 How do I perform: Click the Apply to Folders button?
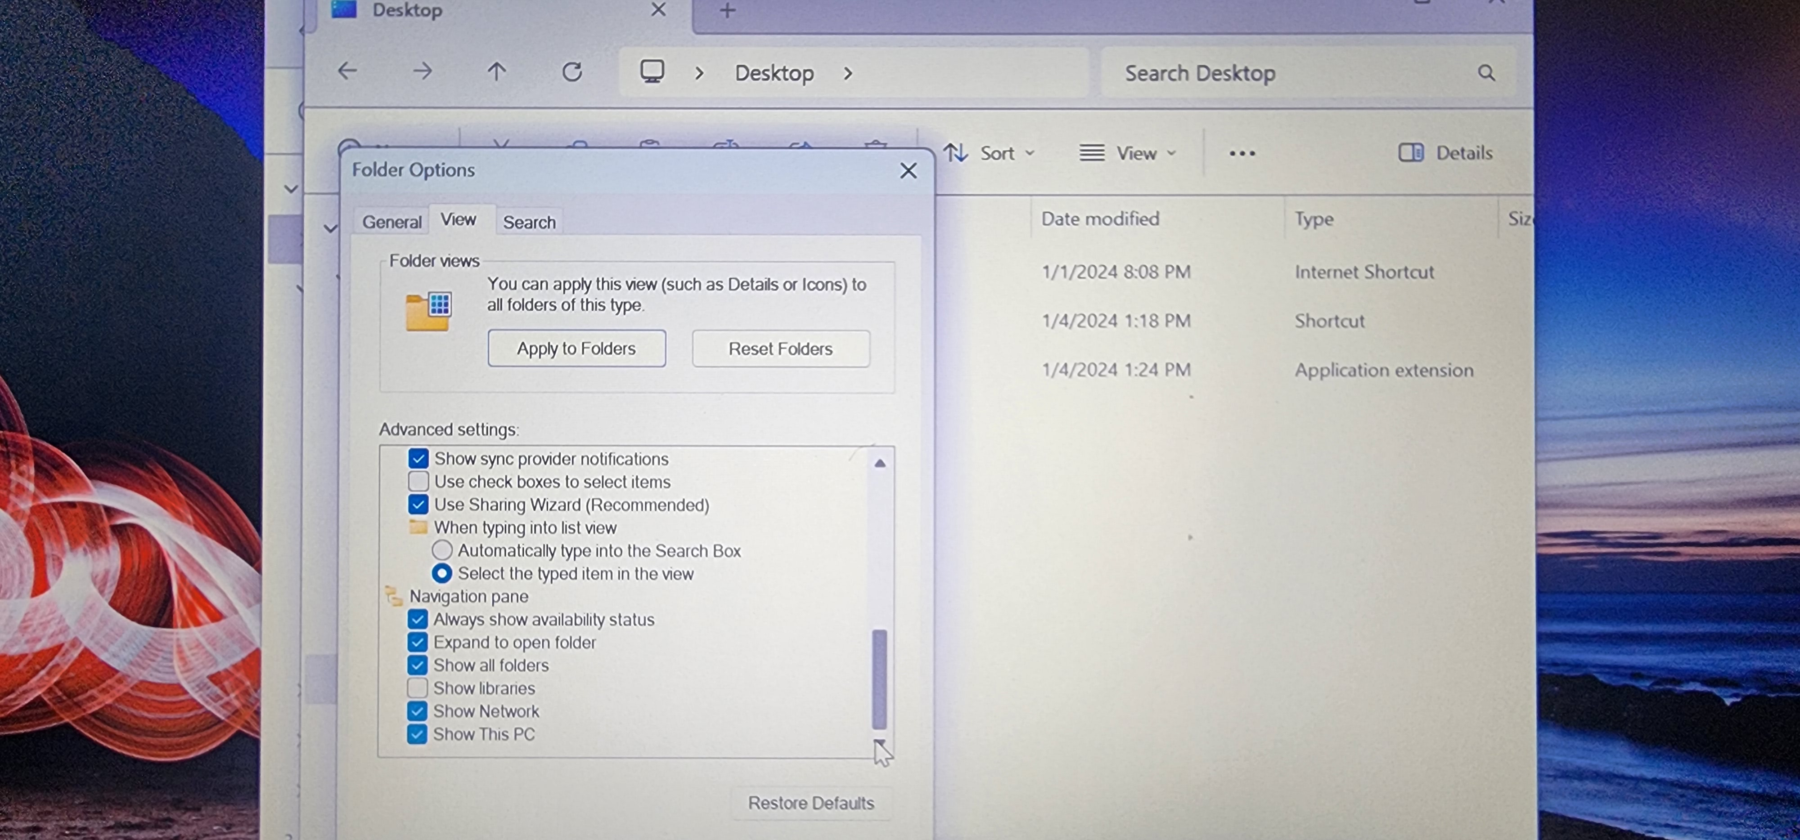click(x=576, y=349)
